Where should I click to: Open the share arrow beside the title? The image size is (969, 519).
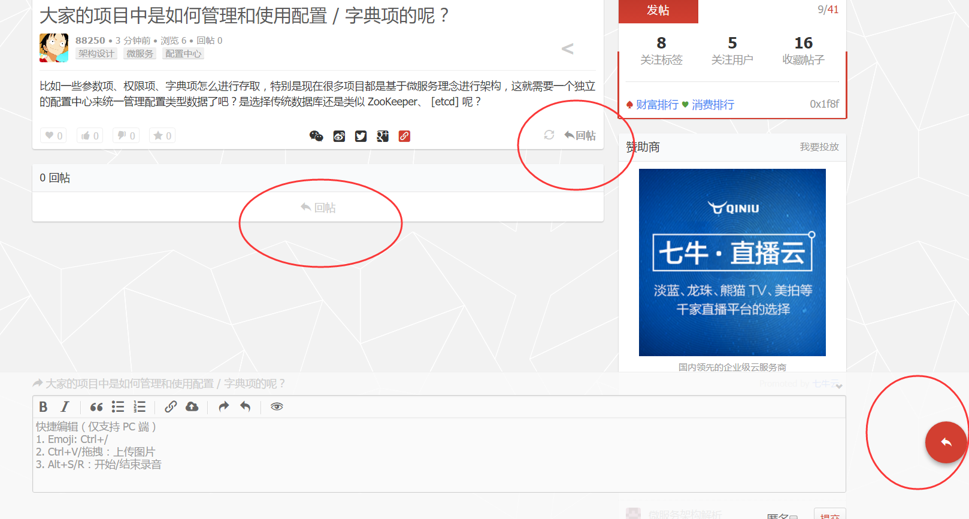pyautogui.click(x=568, y=49)
